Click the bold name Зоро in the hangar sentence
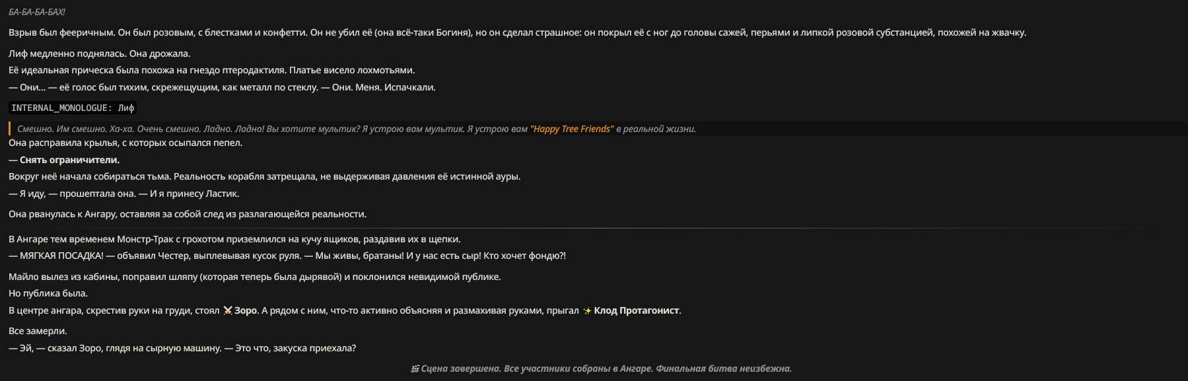 tap(246, 310)
